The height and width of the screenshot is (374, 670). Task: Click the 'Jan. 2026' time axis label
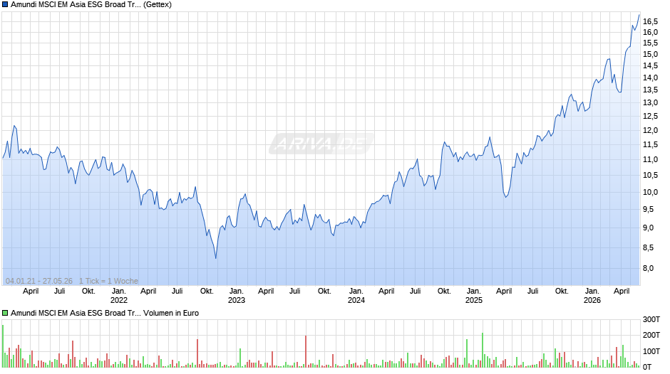point(592,296)
